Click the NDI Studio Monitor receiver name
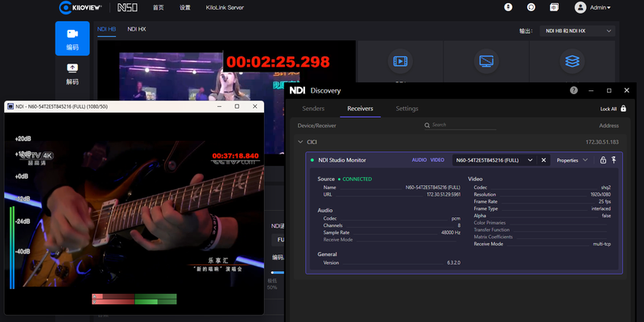The image size is (644, 322). point(342,160)
